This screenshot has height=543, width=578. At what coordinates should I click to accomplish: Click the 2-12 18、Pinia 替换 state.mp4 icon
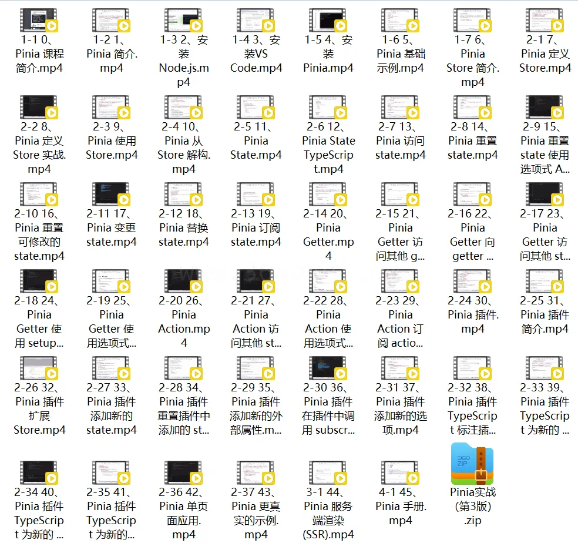(184, 194)
